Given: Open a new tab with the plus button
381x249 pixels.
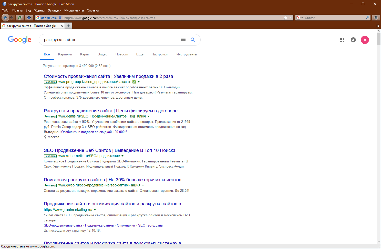Looking at the screenshot, I should [x=69, y=26].
